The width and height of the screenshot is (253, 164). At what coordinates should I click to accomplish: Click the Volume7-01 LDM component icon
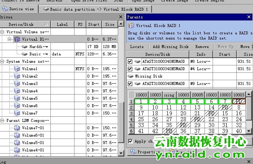tap(17, 128)
